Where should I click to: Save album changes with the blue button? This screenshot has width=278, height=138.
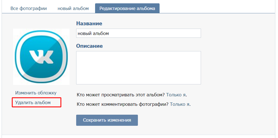click(107, 120)
